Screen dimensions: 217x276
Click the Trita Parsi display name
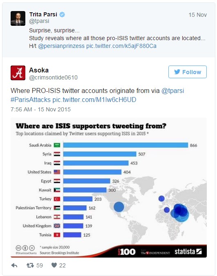click(x=43, y=14)
